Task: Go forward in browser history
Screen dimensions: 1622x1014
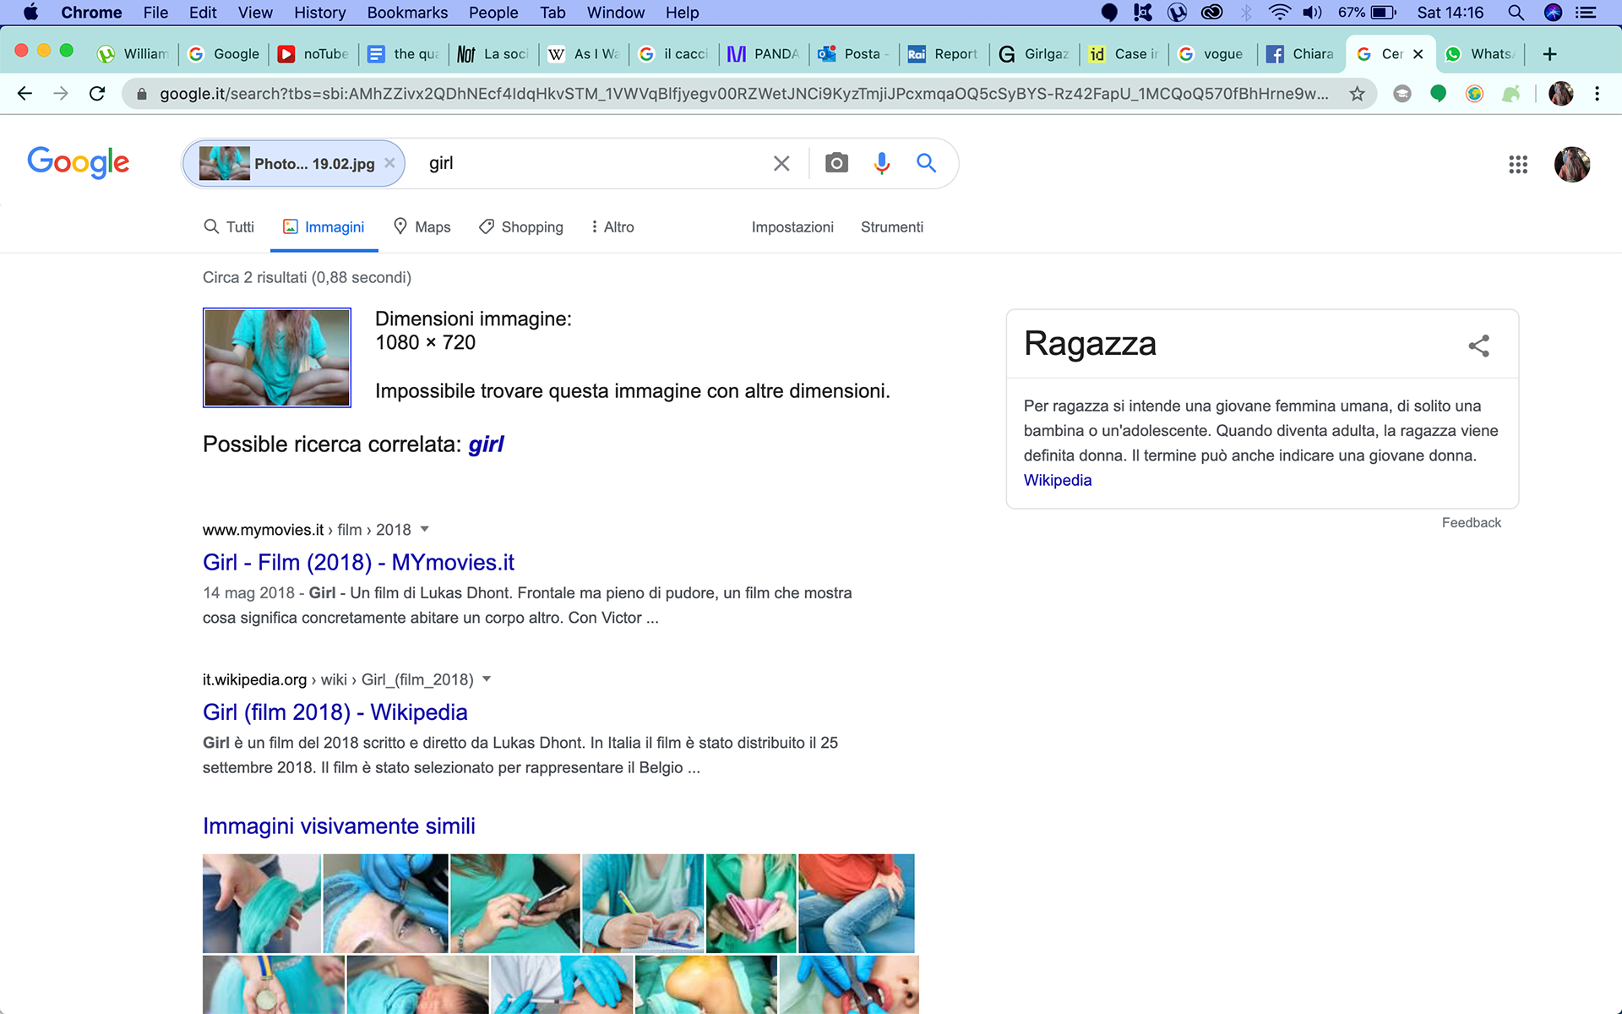Action: (x=61, y=94)
